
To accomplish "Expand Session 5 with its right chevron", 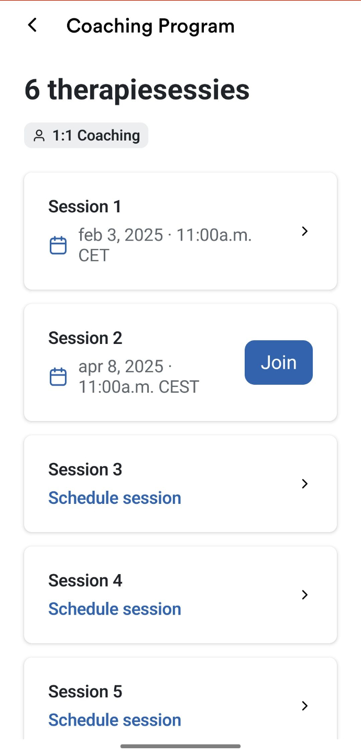I will (305, 706).
